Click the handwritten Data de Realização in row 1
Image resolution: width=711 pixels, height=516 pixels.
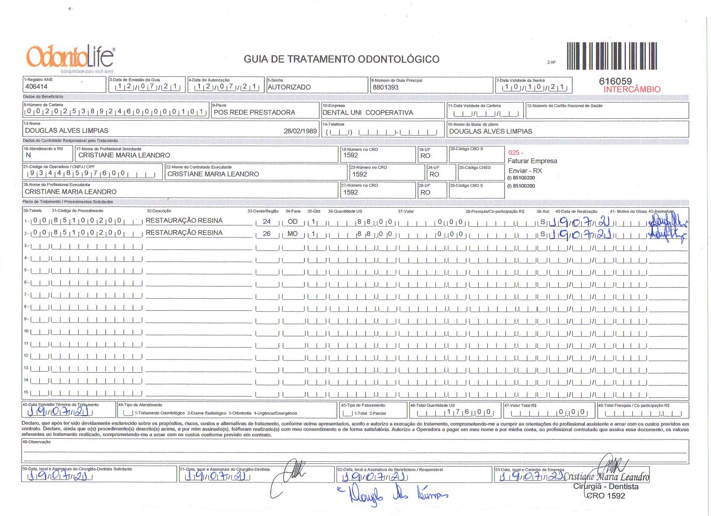[580, 222]
